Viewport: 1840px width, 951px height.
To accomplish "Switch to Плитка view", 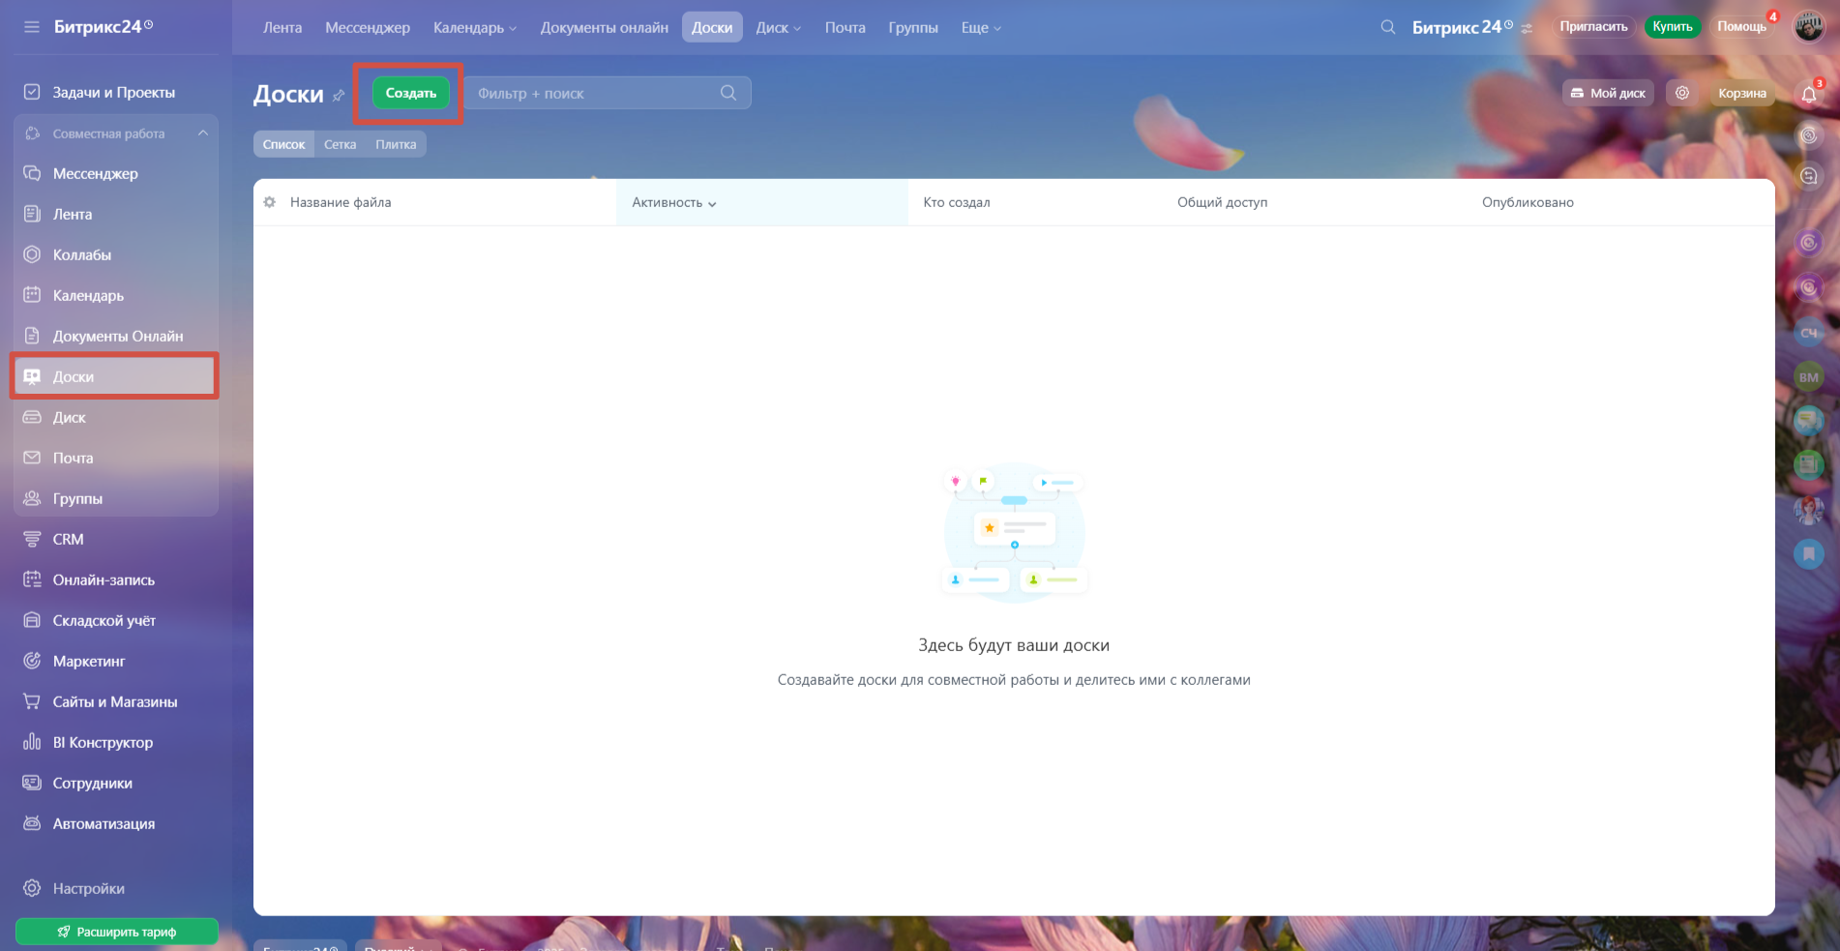I will [396, 144].
